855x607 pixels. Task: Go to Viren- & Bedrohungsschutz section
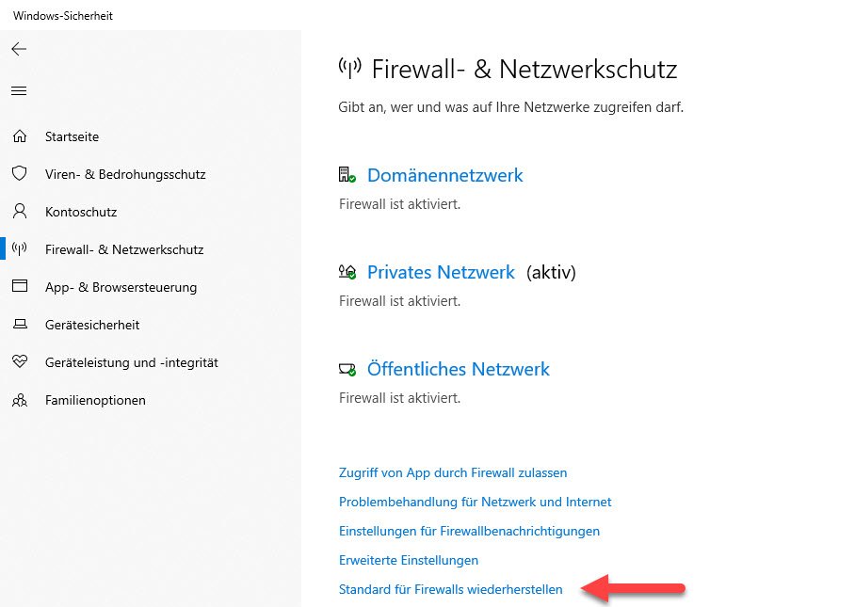coord(125,174)
